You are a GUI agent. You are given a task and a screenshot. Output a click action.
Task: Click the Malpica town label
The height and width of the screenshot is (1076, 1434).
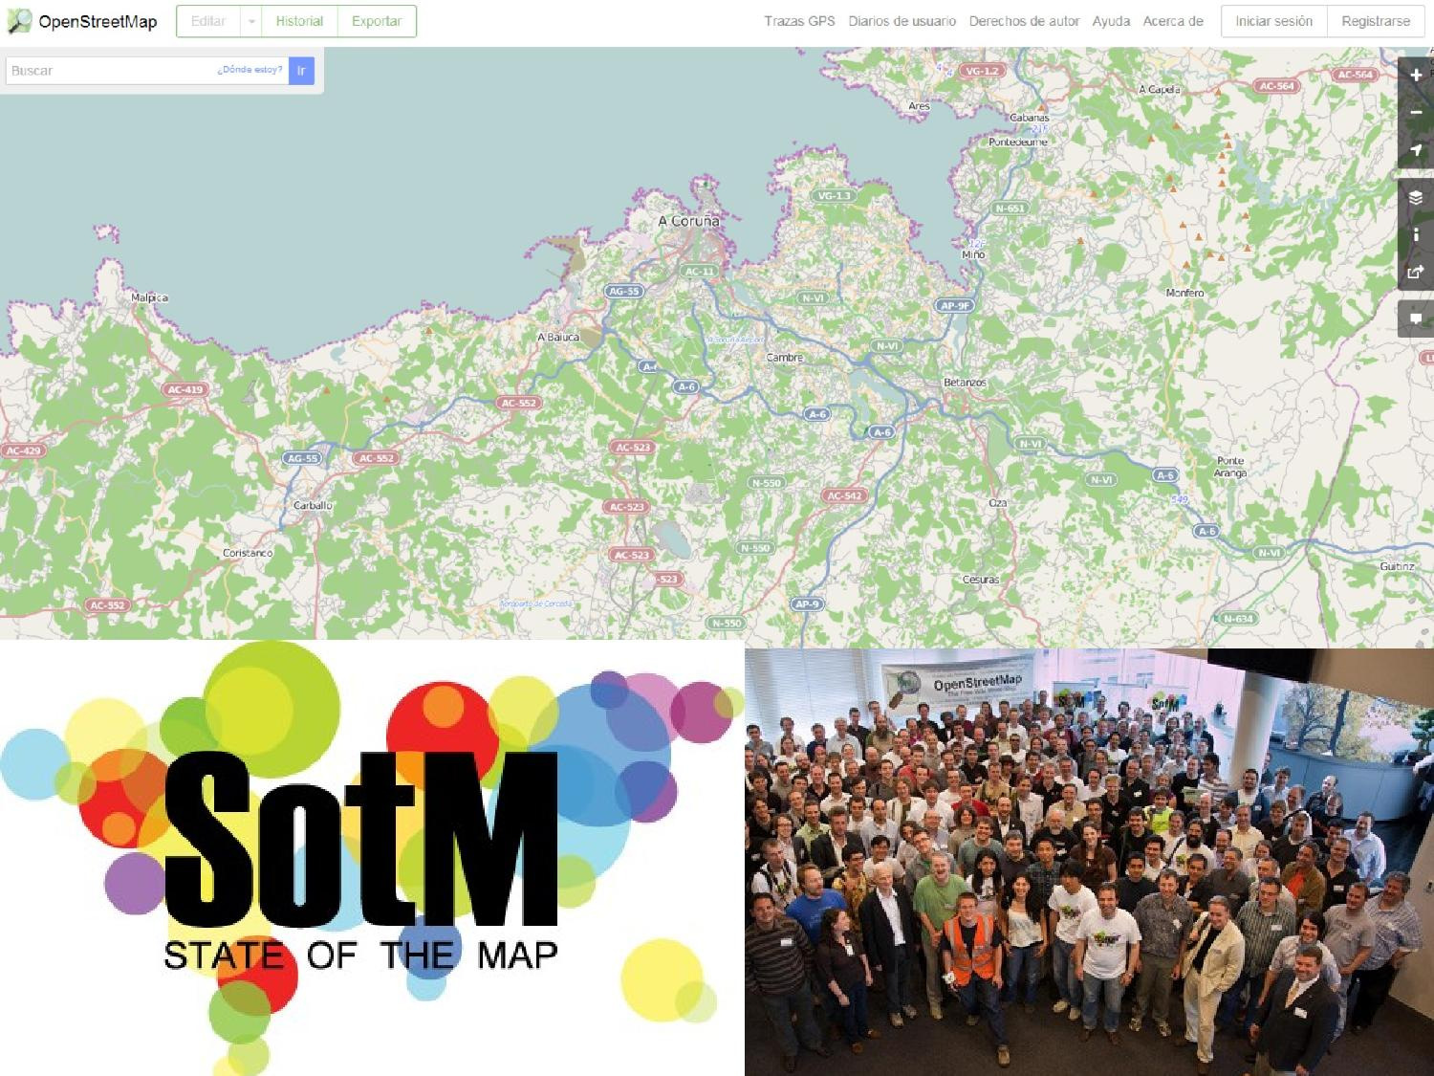149,298
